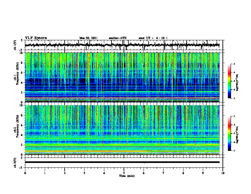Viewport: 251px width, 194px height.
Task: Click the ch.2 'Frequency (kHz)' axis label
Action: coord(17,126)
